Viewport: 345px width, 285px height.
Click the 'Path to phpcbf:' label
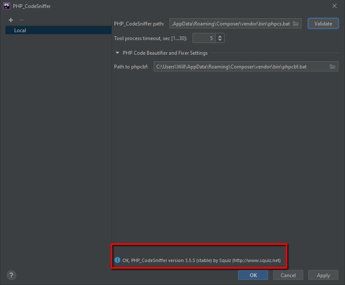[131, 67]
